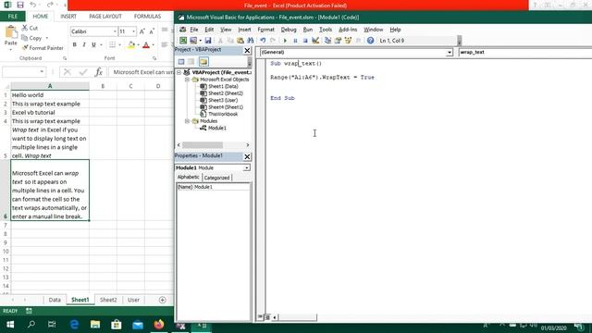Open Properties Window icon in VBA toolbar
Viewport: 592px width, 333px height.
point(338,41)
